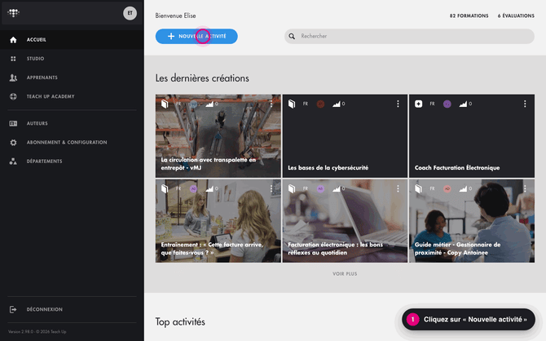The width and height of the screenshot is (546, 341).
Task: Open options menu for Entraînement facture card
Action: (271, 188)
